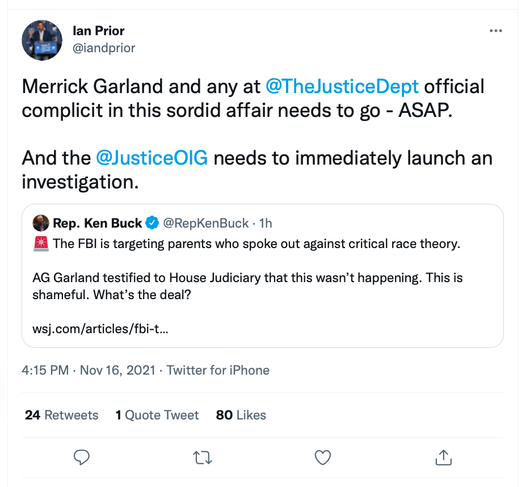Click the blue verified badge
This screenshot has height=487, width=526.
[152, 223]
